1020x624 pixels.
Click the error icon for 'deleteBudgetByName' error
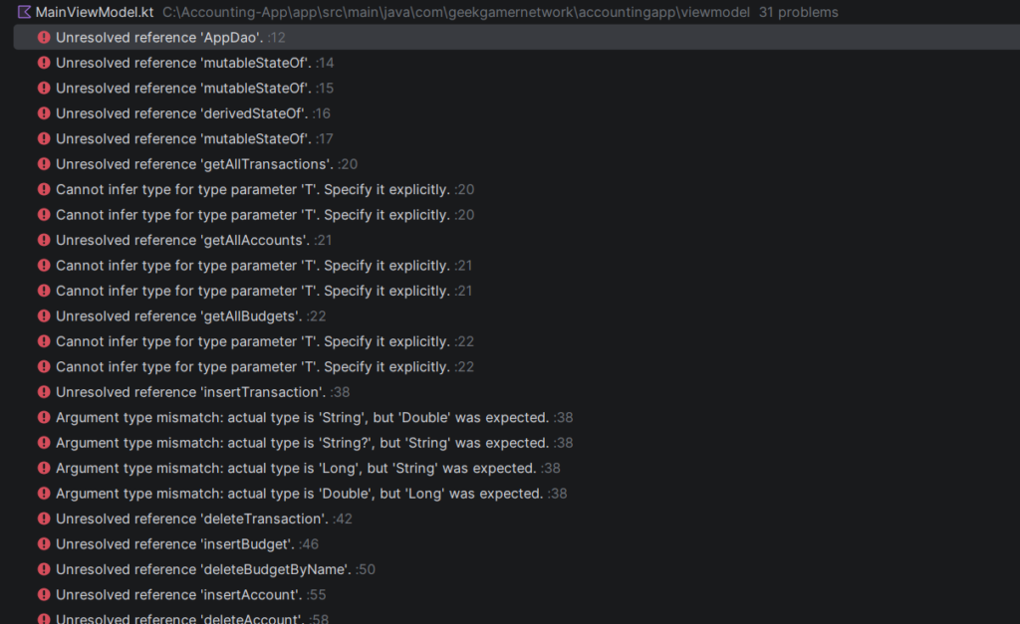(x=44, y=569)
